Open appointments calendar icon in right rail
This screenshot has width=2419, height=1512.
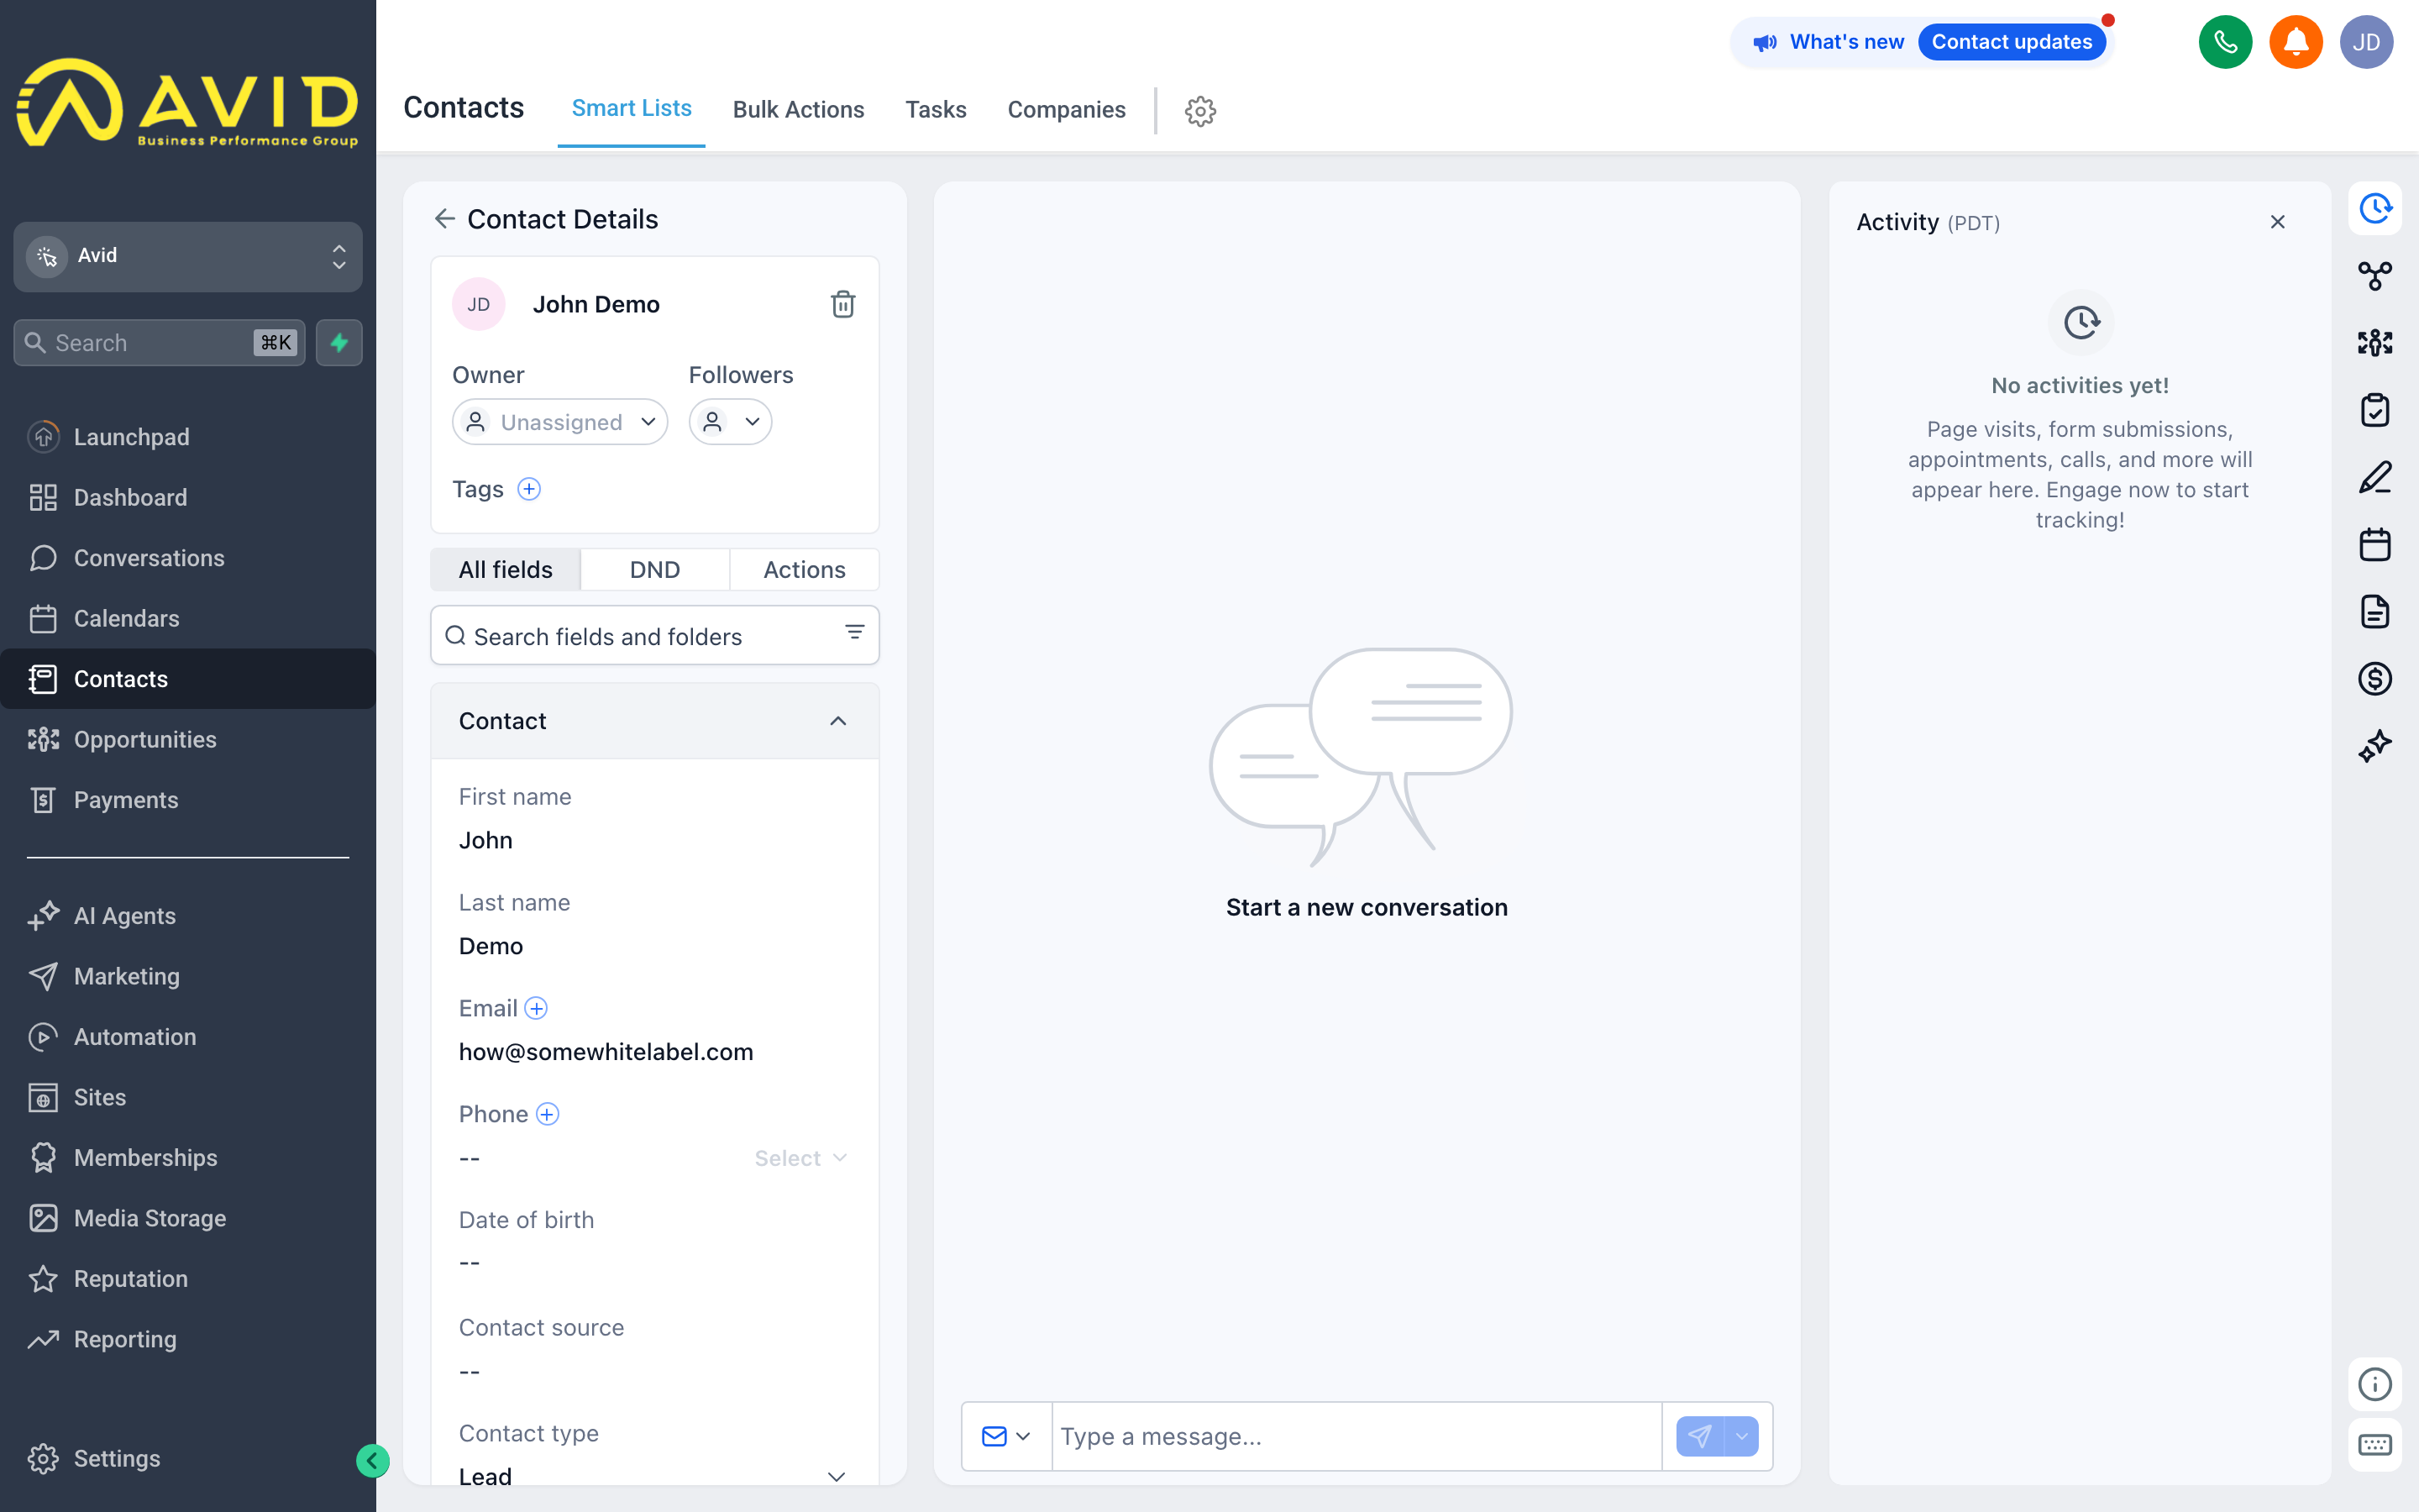click(x=2374, y=545)
